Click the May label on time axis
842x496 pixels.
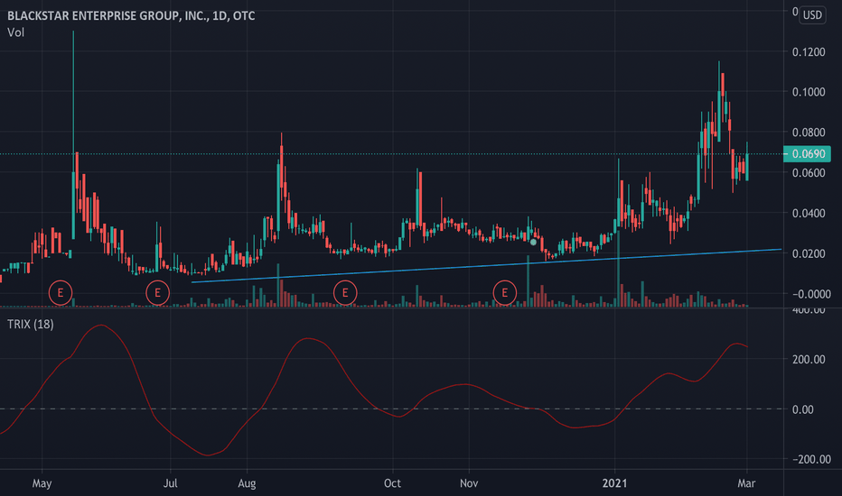pyautogui.click(x=42, y=483)
